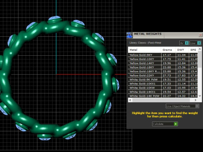
Task: Close the Metal Weights panel
Action: pyautogui.click(x=200, y=35)
